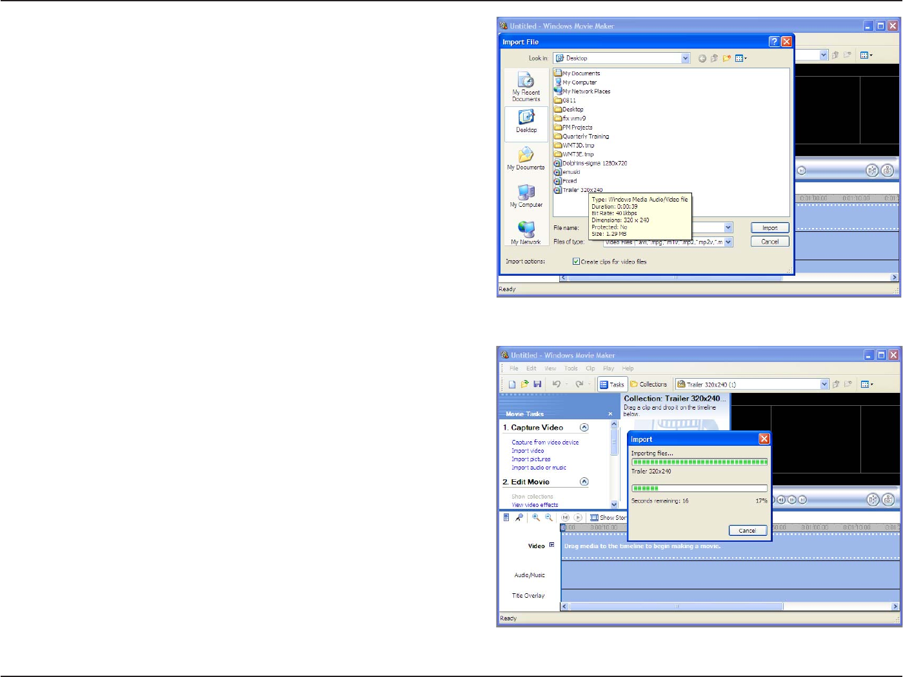Viewport: 903px width, 677px height.
Task: Open the Files of type dropdown
Action: pyautogui.click(x=728, y=242)
